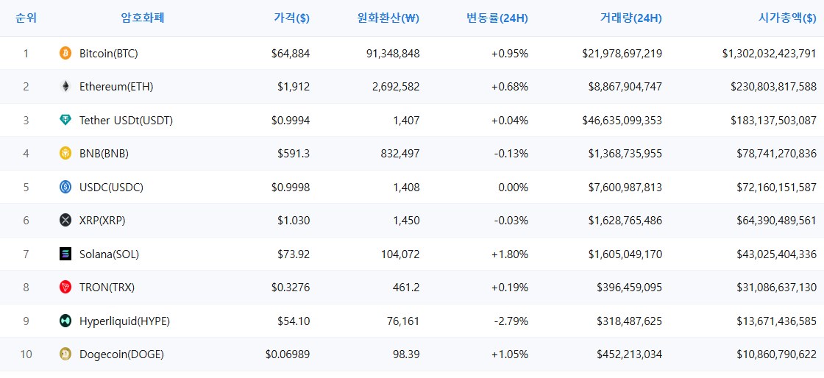Click the Solana square icon
The width and height of the screenshot is (824, 378).
[65, 254]
